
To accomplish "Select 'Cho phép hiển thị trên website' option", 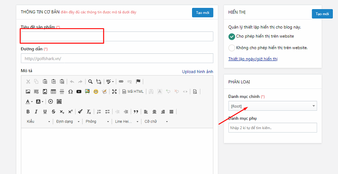I will (232, 36).
